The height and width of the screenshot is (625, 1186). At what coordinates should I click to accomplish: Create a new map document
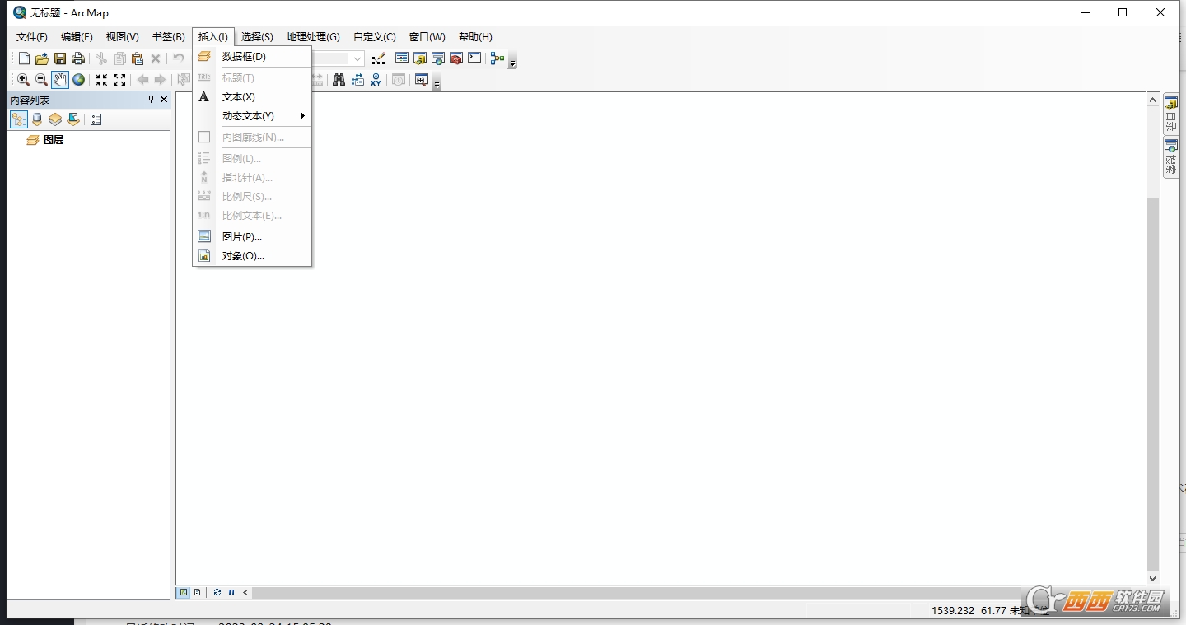pyautogui.click(x=24, y=58)
